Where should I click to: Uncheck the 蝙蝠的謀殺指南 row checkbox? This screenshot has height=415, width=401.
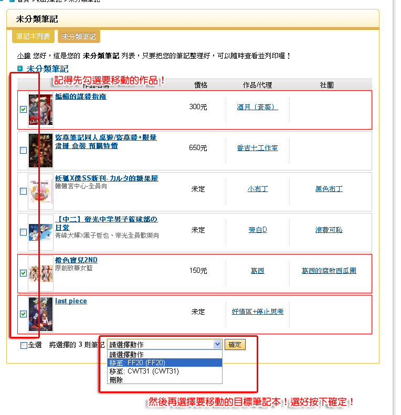pos(23,109)
